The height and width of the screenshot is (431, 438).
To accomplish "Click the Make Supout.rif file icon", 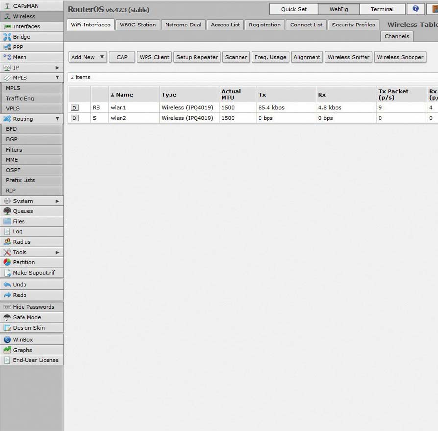I will point(7,273).
